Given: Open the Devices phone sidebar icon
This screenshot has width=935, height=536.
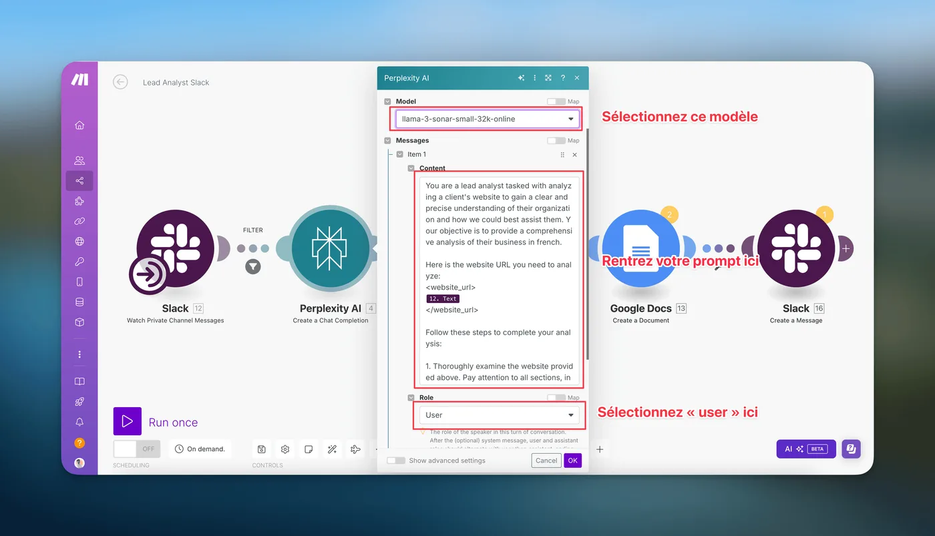Looking at the screenshot, I should pos(79,282).
